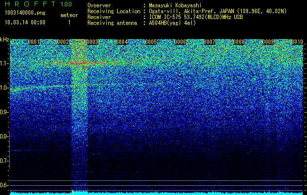The width and height of the screenshot is (307, 195).
Task: Click the timestamp 10.03.14 00:00
Action: pyautogui.click(x=25, y=22)
